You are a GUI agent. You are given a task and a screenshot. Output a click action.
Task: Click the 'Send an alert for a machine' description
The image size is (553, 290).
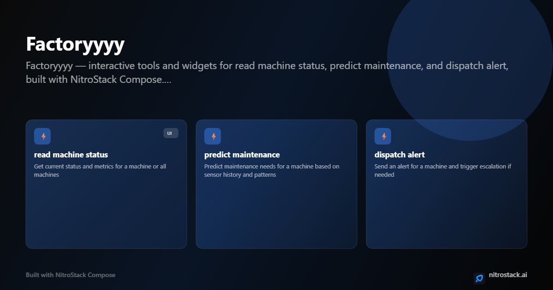(443, 171)
